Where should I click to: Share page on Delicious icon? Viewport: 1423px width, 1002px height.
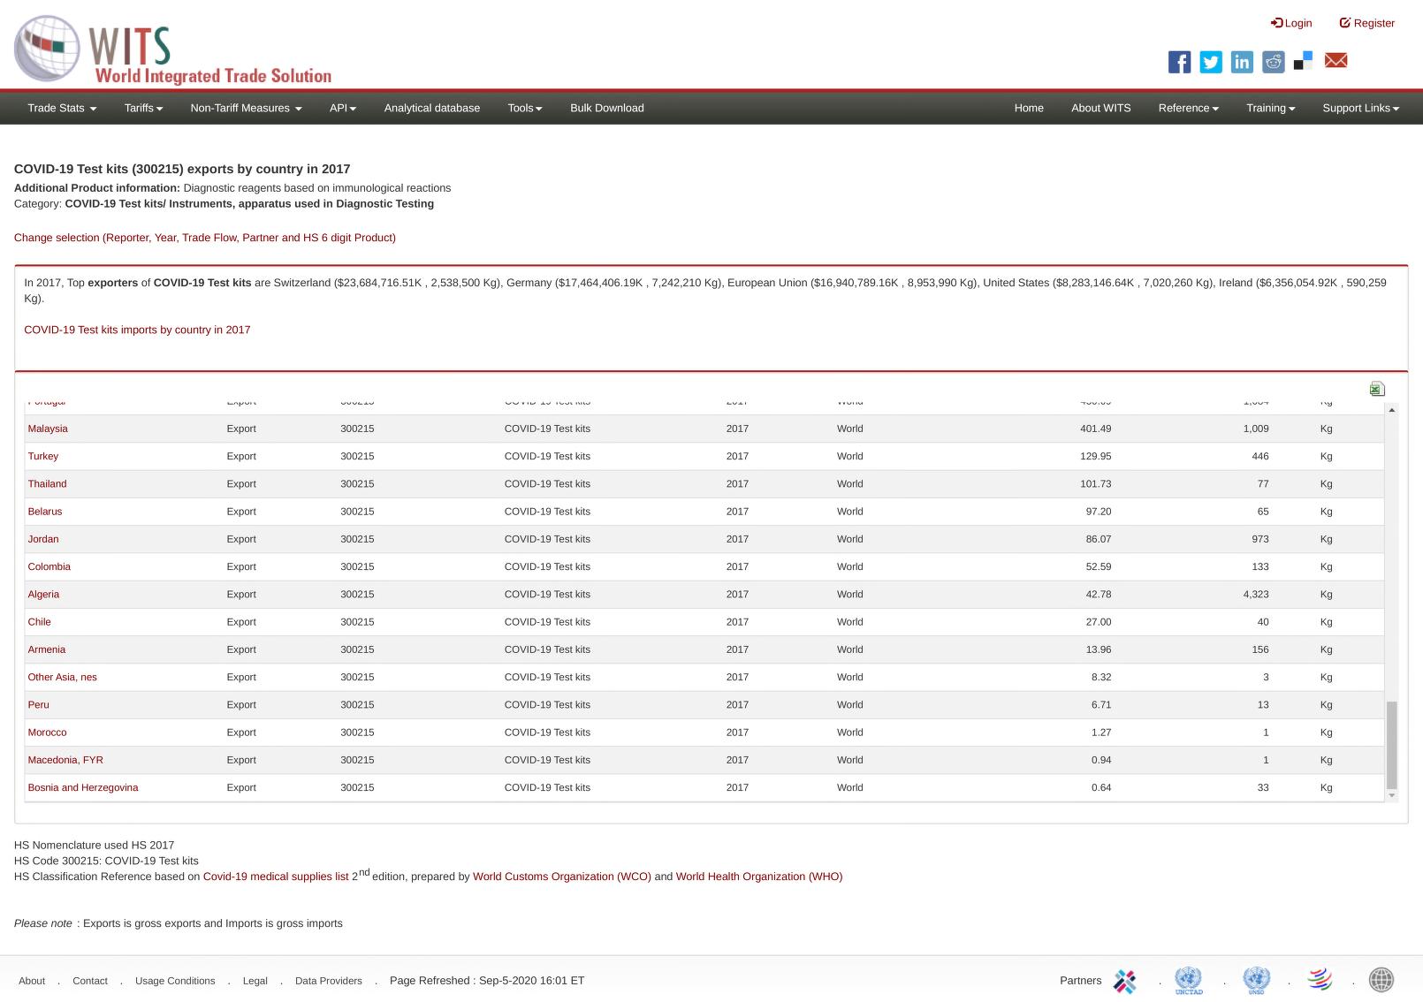pos(1303,61)
